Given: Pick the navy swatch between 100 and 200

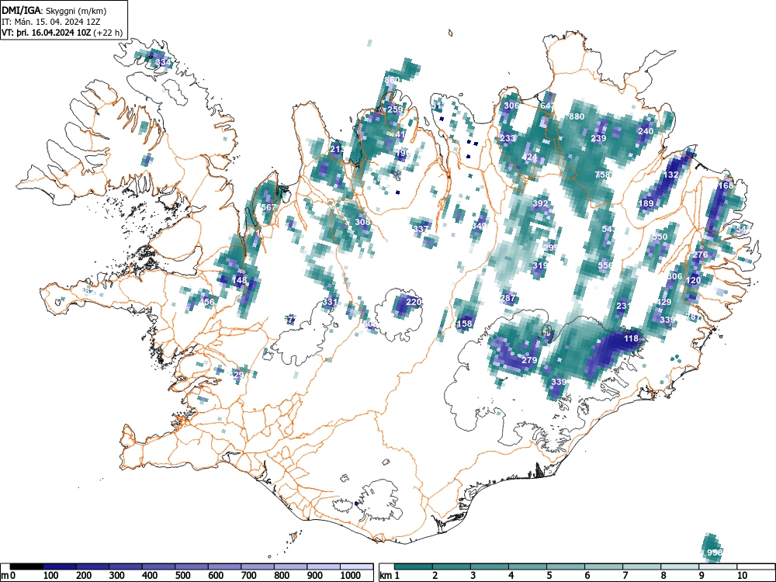Looking at the screenshot, I should point(60,566).
